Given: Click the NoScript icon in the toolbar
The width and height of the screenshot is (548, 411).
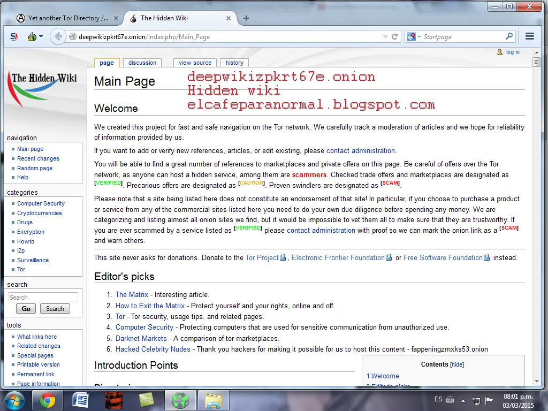Looking at the screenshot, I should 14,36.
